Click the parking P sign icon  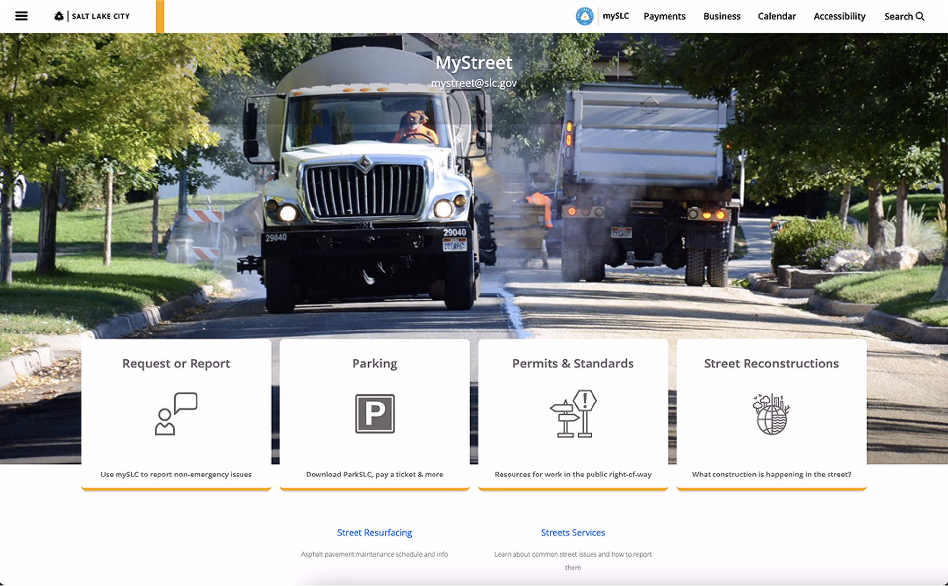[x=375, y=413]
